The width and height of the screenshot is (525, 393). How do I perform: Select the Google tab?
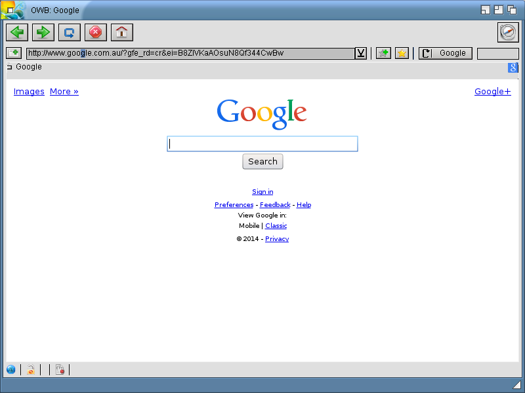29,67
